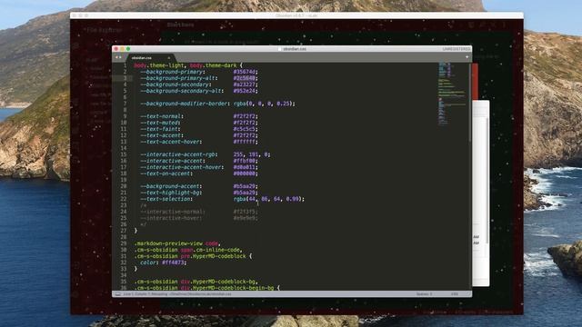Click the #a23227 color value
The image size is (582, 327).
point(245,84)
